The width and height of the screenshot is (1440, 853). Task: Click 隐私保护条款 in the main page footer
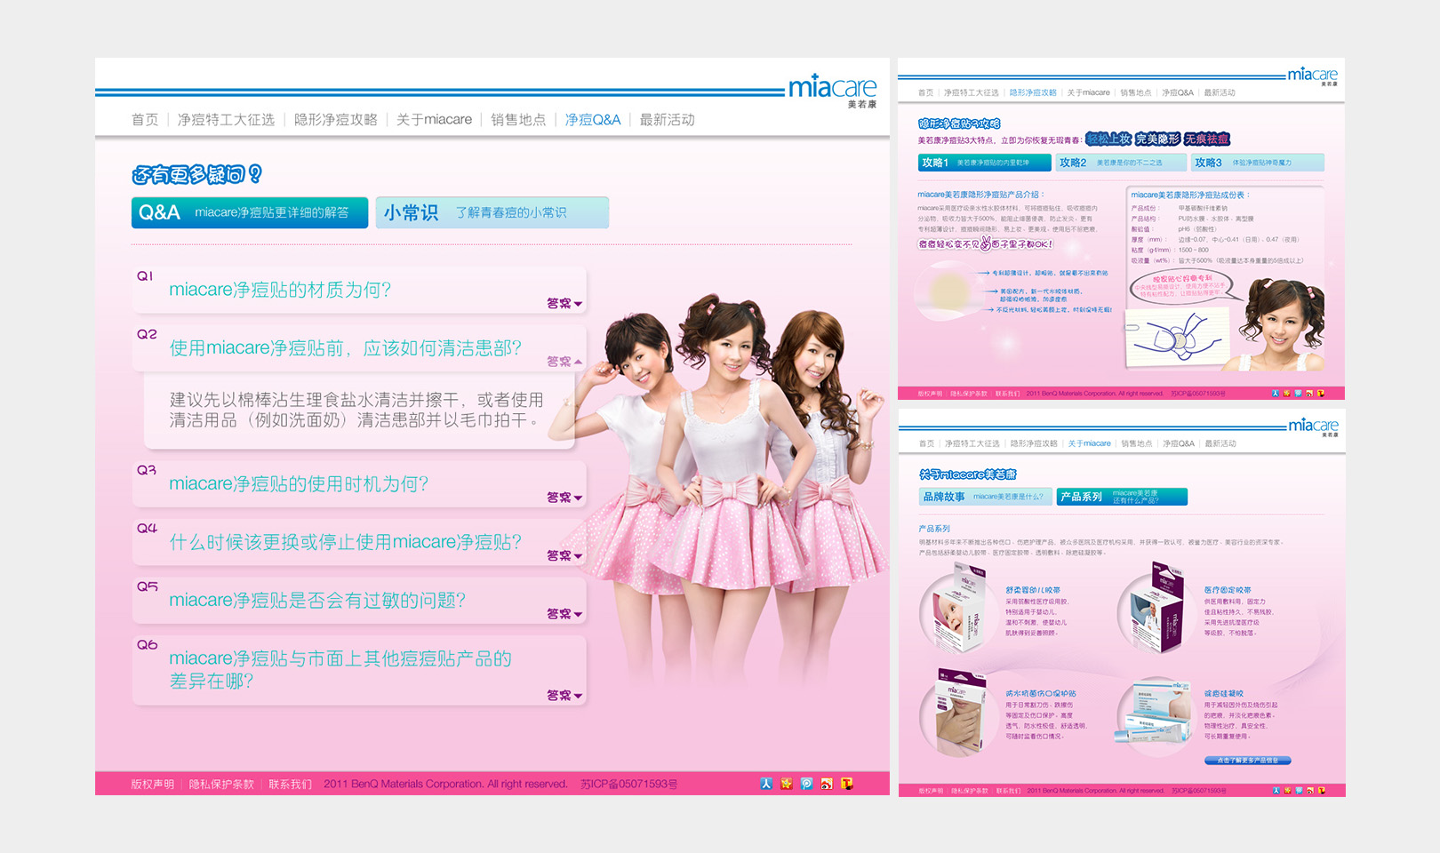221,784
